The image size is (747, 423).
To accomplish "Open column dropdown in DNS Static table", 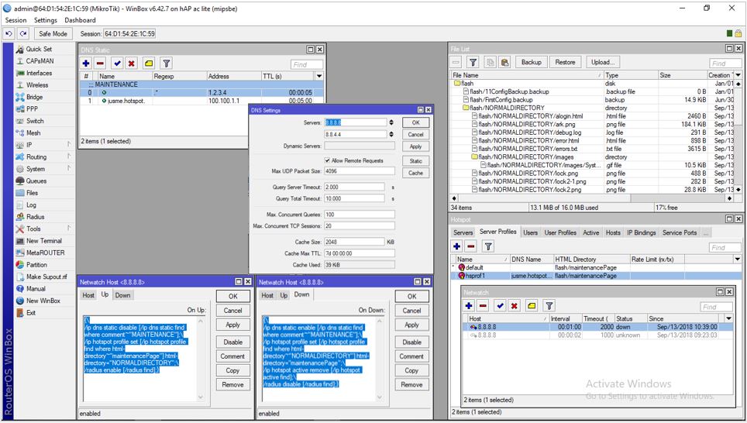I will 319,76.
